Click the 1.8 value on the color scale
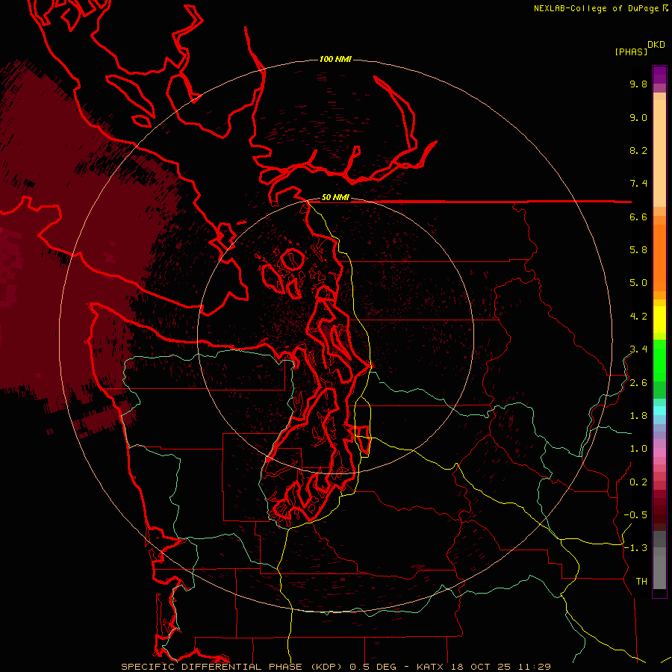672x672 pixels. click(638, 416)
